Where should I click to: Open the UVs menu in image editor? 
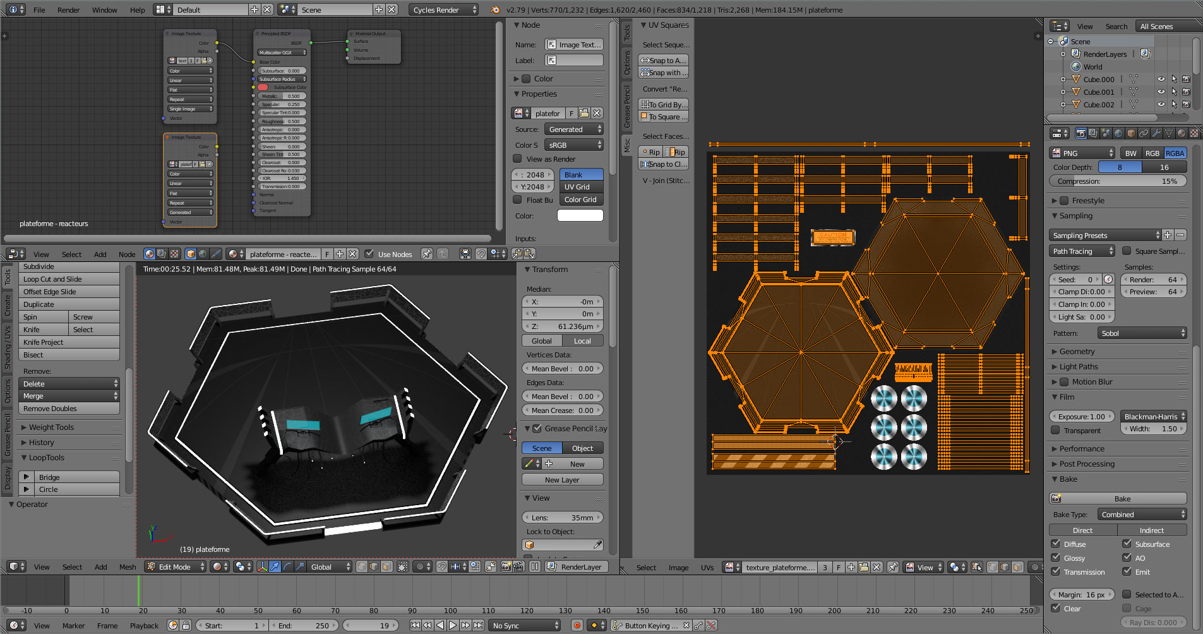point(707,567)
